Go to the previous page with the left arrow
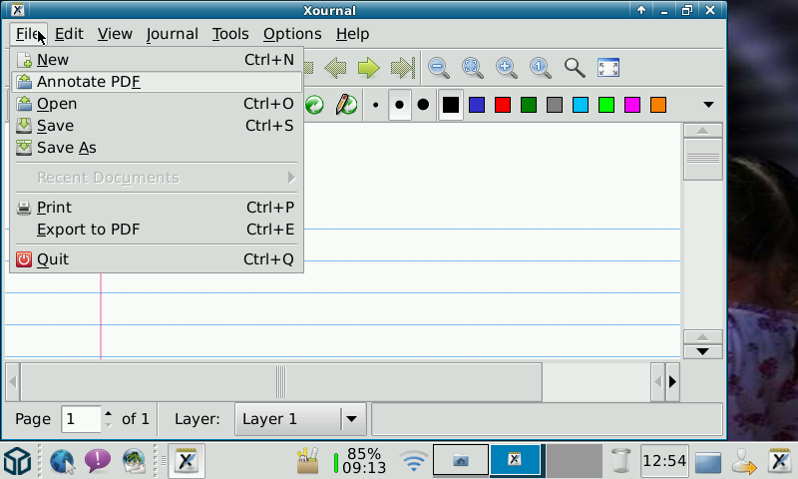Screen dimensions: 798x479 335,68
